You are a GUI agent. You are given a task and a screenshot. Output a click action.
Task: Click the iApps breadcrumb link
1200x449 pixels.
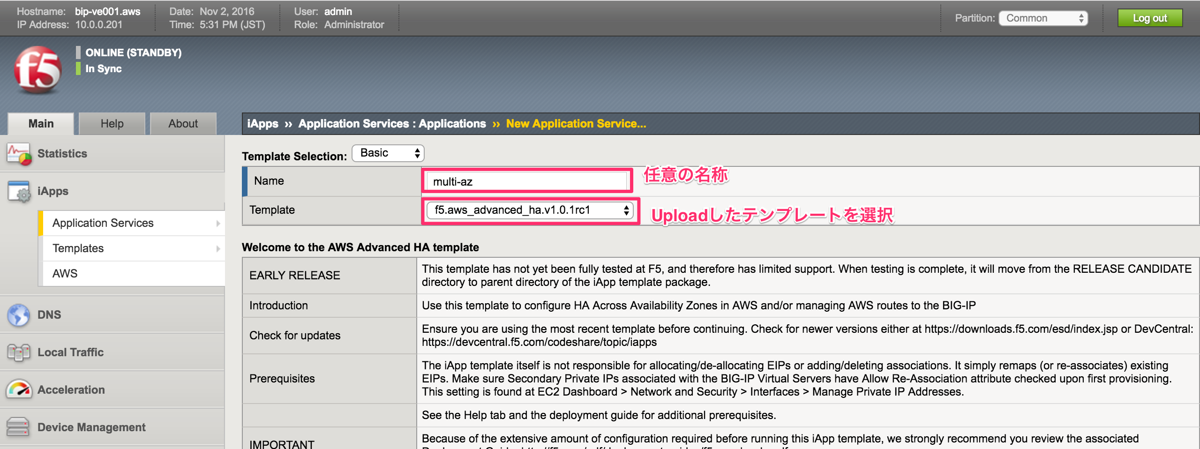[x=263, y=124]
